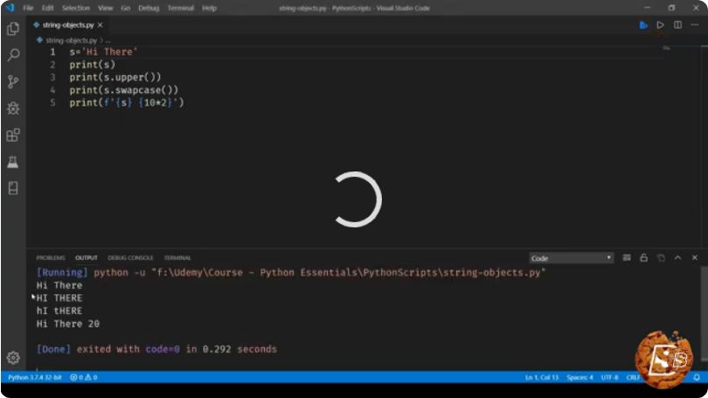
Task: Click the output panel vertical scrollbar
Action: point(704,314)
